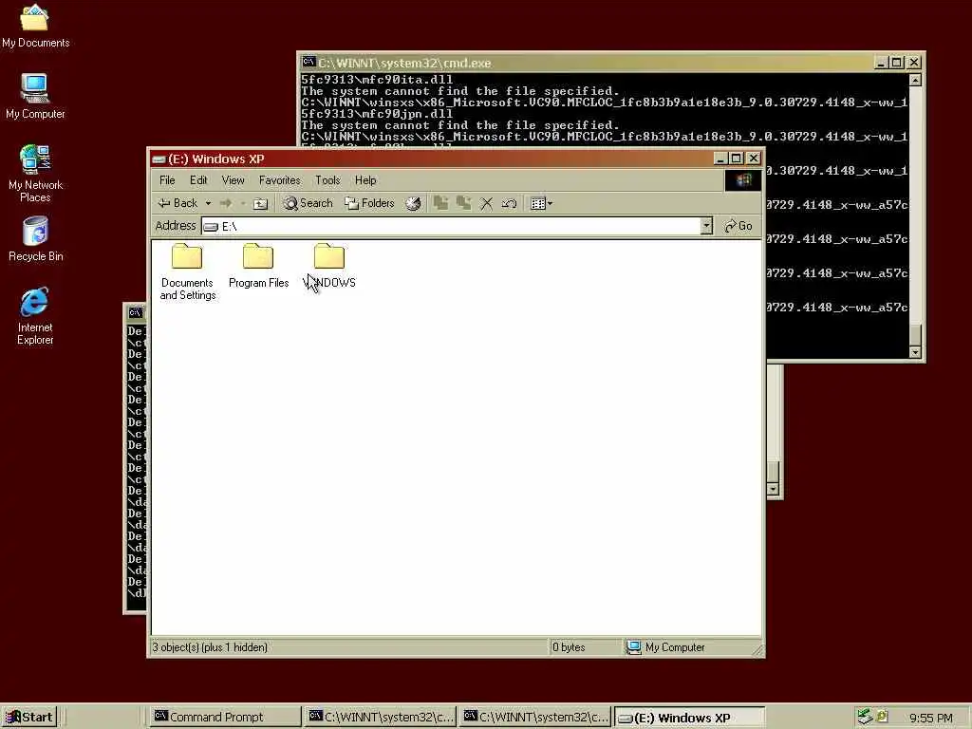This screenshot has width=972, height=729.
Task: Click Explorer title bar drive icon
Action: coord(159,159)
